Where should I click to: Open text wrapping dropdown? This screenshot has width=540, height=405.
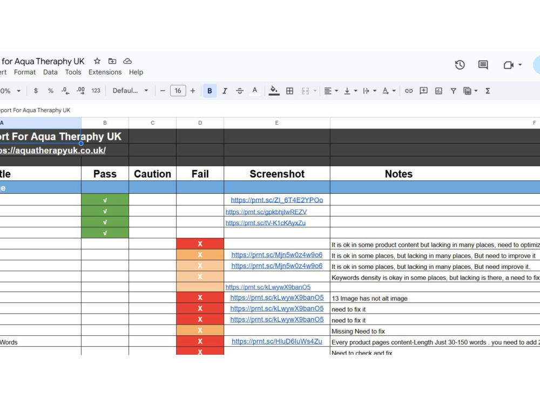[369, 91]
